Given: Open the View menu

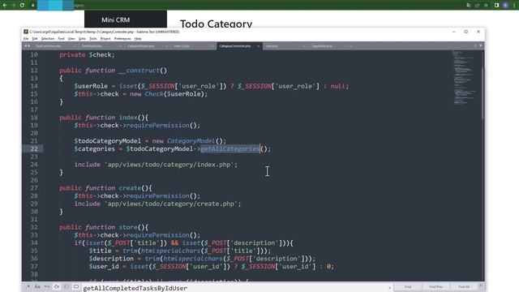Looking at the screenshot, I should pyautogui.click(x=71, y=39).
